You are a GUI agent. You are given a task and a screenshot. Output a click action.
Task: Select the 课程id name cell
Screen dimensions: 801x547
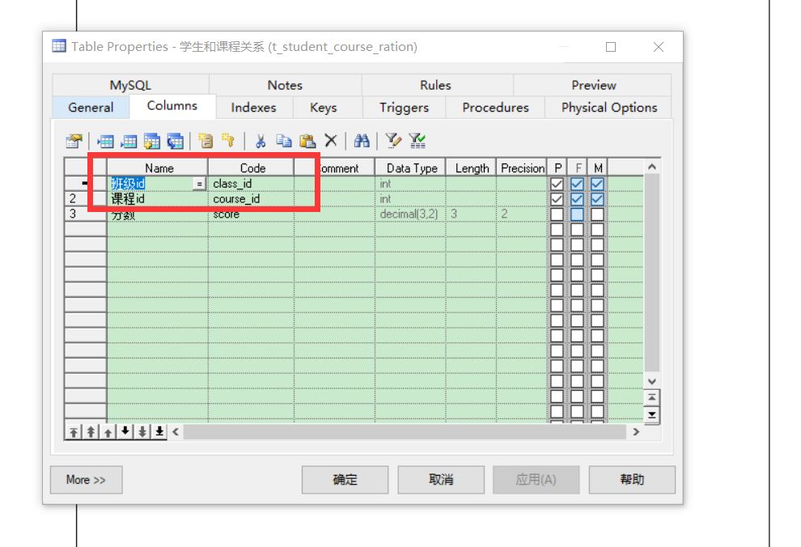click(x=157, y=199)
